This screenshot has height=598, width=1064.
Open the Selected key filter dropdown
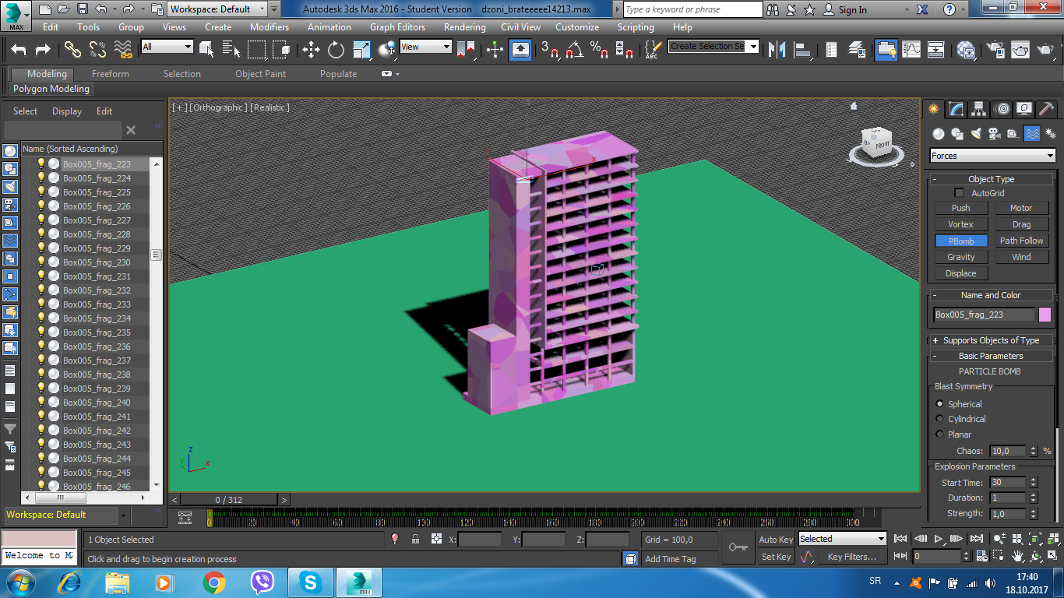(x=843, y=539)
